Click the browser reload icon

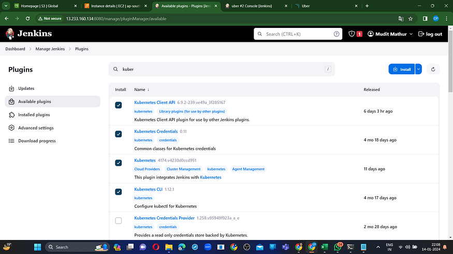(28, 19)
